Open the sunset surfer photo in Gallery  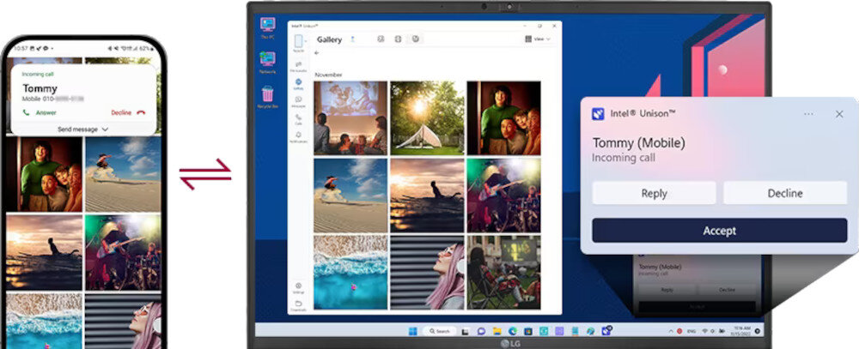427,196
